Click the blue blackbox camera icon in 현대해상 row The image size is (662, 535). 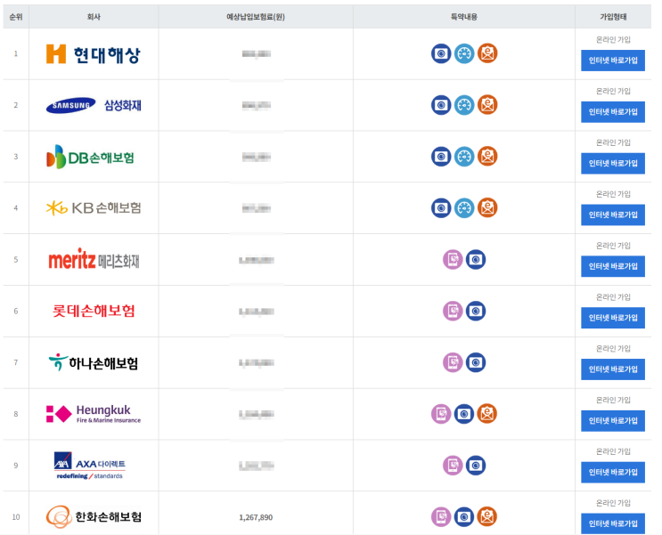click(441, 53)
